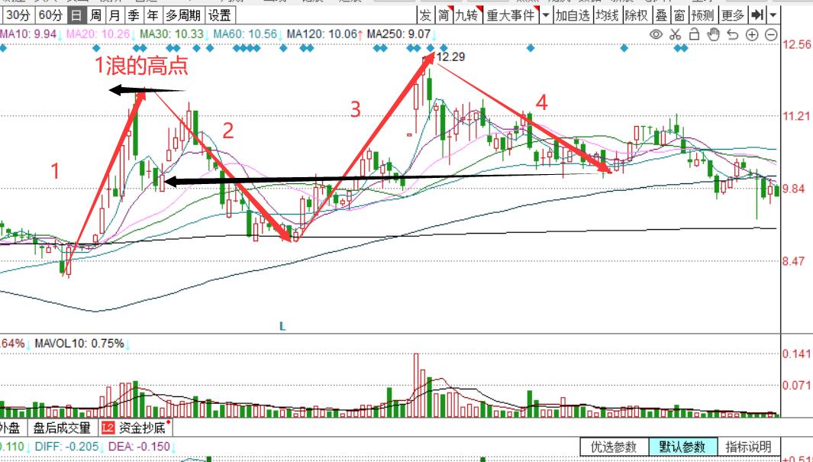This screenshot has height=462, width=813.
Task: Jump to chart end arrow button
Action: coord(757,15)
